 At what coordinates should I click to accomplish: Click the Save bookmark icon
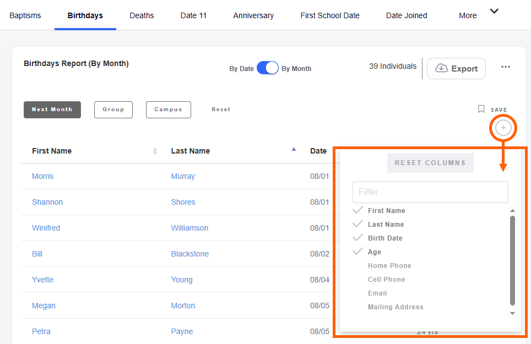pyautogui.click(x=481, y=109)
